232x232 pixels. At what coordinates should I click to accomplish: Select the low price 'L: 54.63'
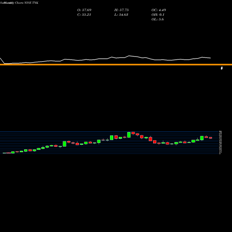pos(121,15)
